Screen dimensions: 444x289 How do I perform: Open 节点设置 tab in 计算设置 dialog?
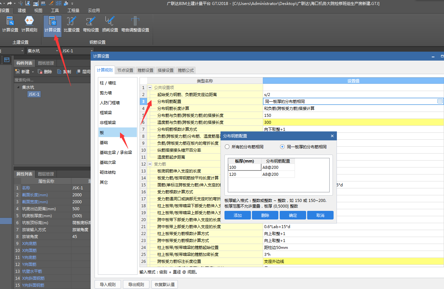tap(125, 70)
